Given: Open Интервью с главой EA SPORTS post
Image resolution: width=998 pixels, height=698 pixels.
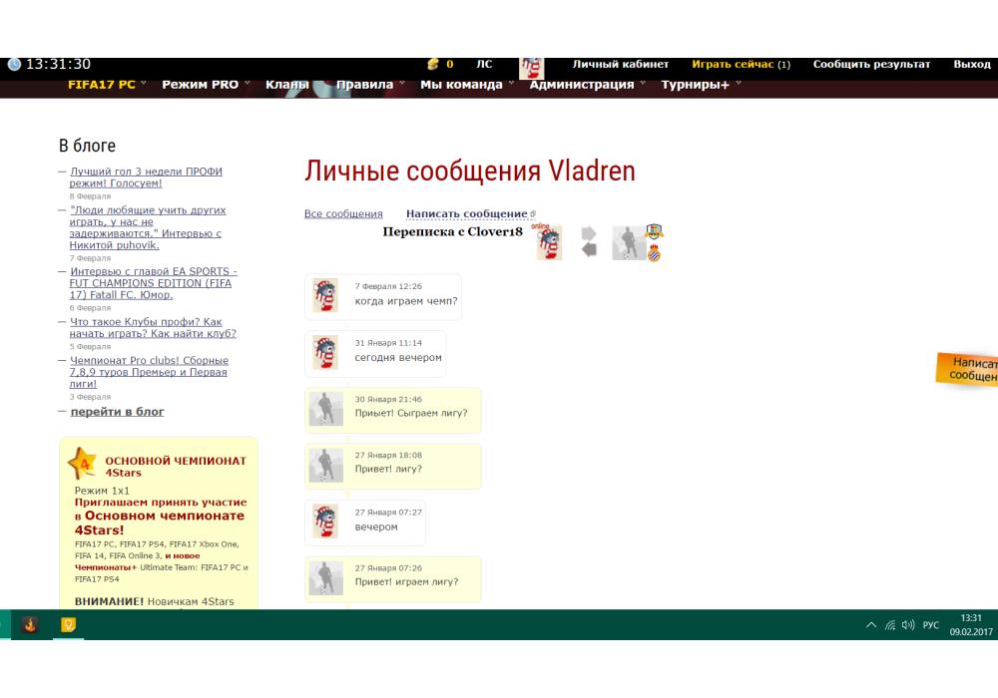Looking at the screenshot, I should point(153,283).
